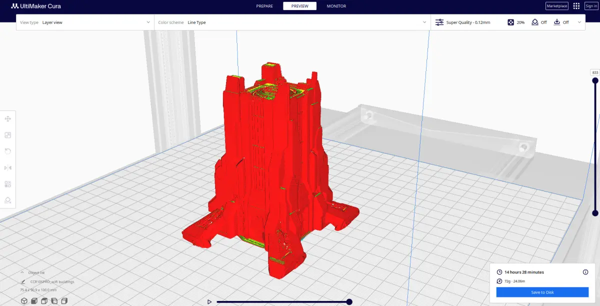Click the support Off icon
The image size is (600, 306).
point(535,22)
